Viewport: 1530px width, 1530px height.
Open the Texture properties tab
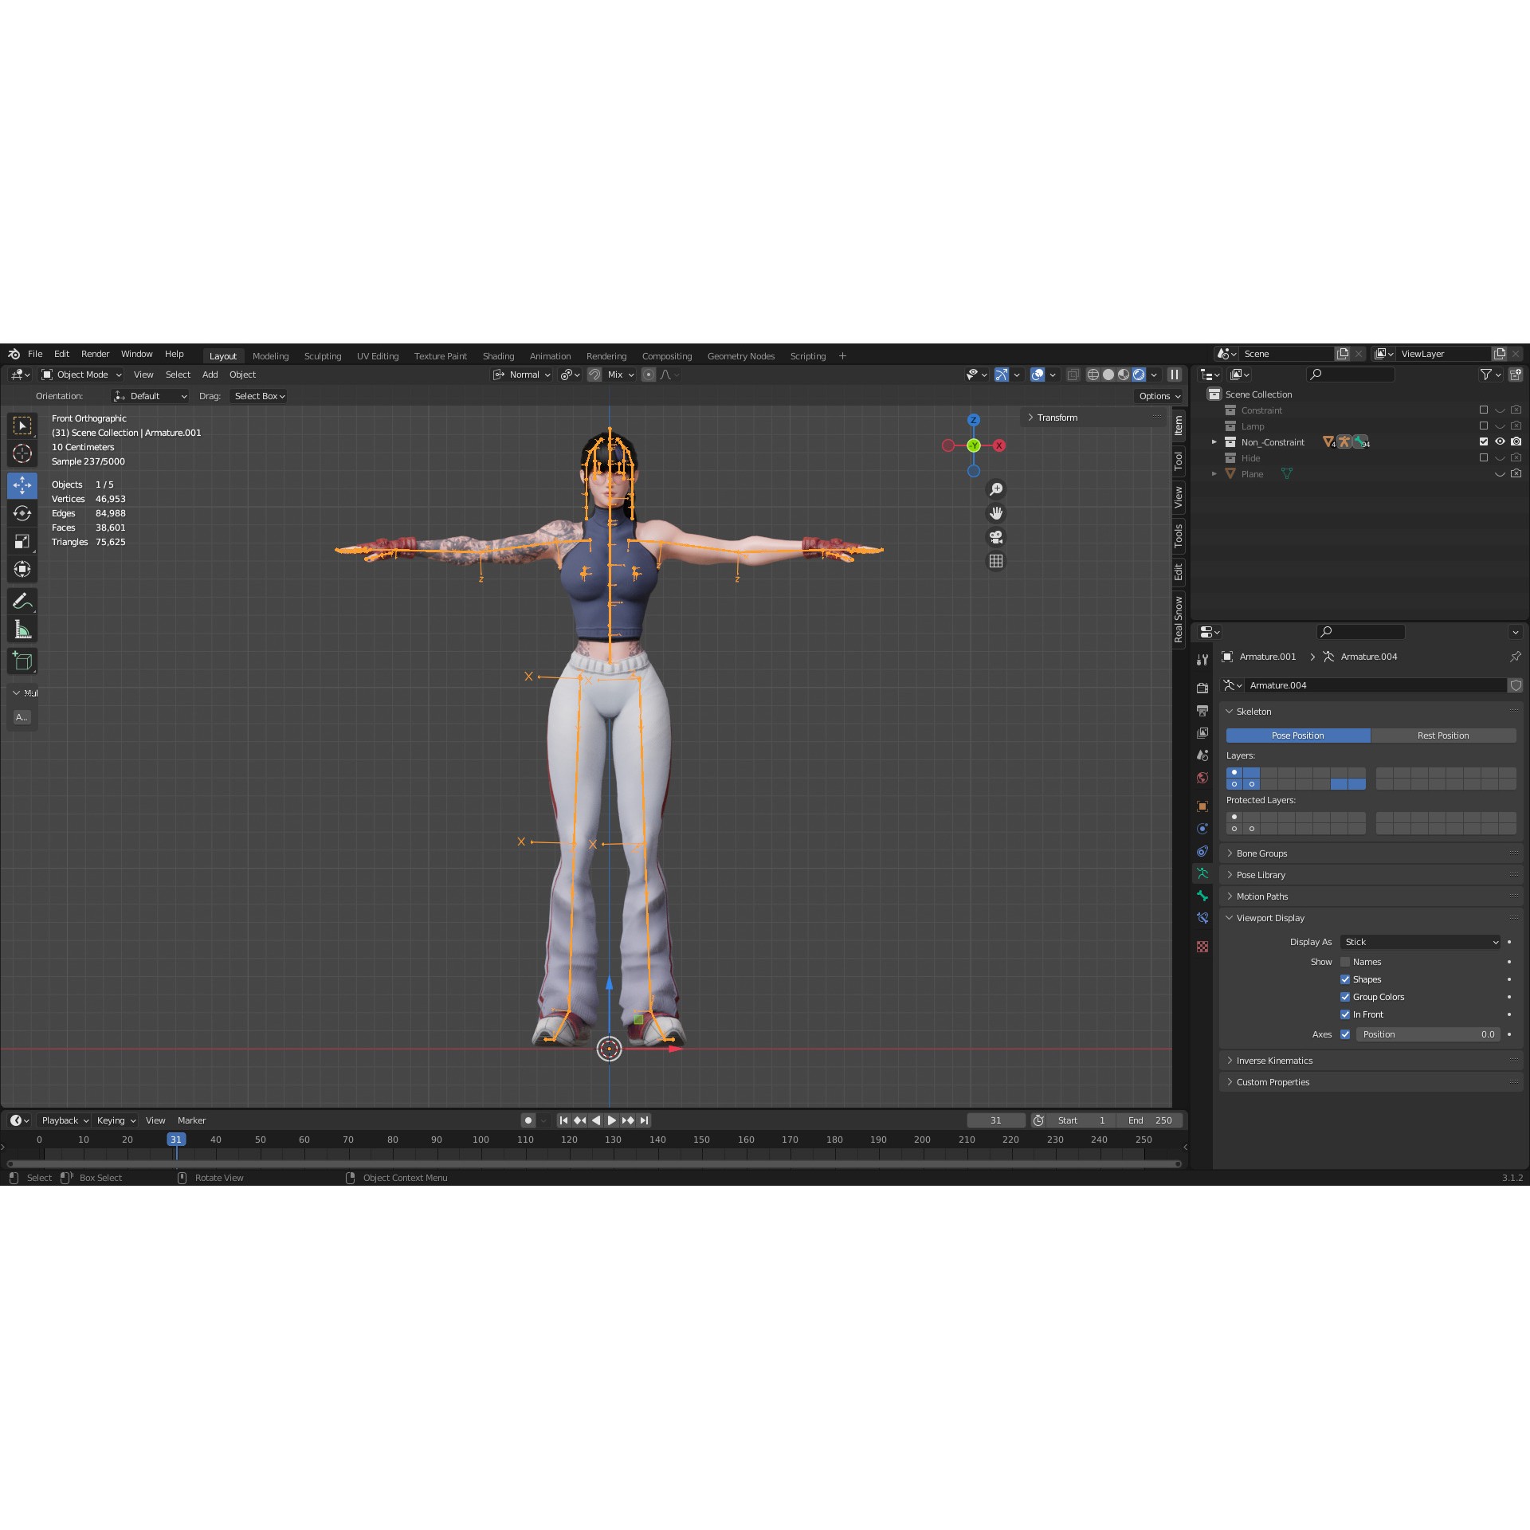point(1202,947)
